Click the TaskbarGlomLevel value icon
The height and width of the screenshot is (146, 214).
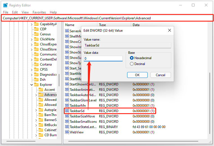[x=67, y=100]
